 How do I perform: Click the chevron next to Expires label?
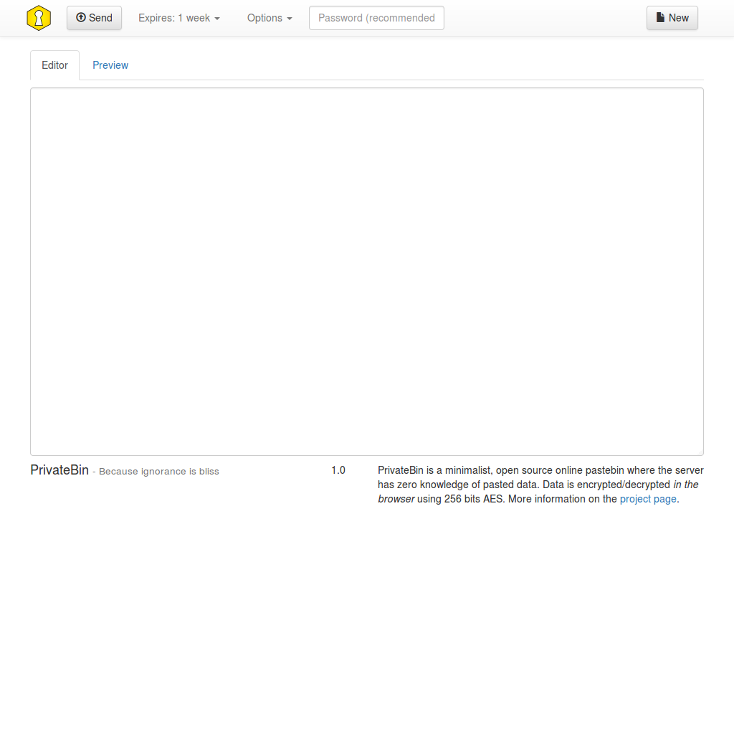tap(216, 19)
